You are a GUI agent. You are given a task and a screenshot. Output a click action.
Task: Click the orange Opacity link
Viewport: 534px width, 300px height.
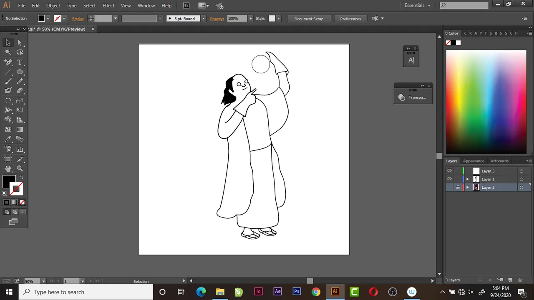(x=217, y=18)
